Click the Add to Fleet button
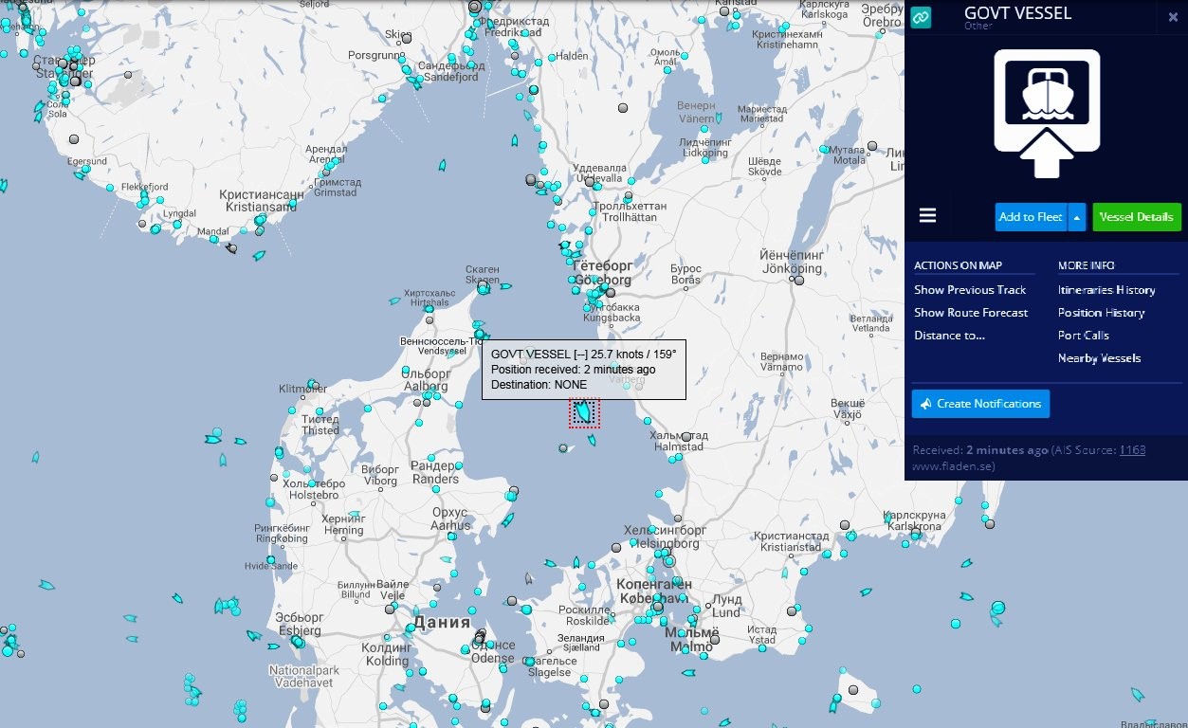Screen dimensions: 1188x728 [x=1031, y=217]
